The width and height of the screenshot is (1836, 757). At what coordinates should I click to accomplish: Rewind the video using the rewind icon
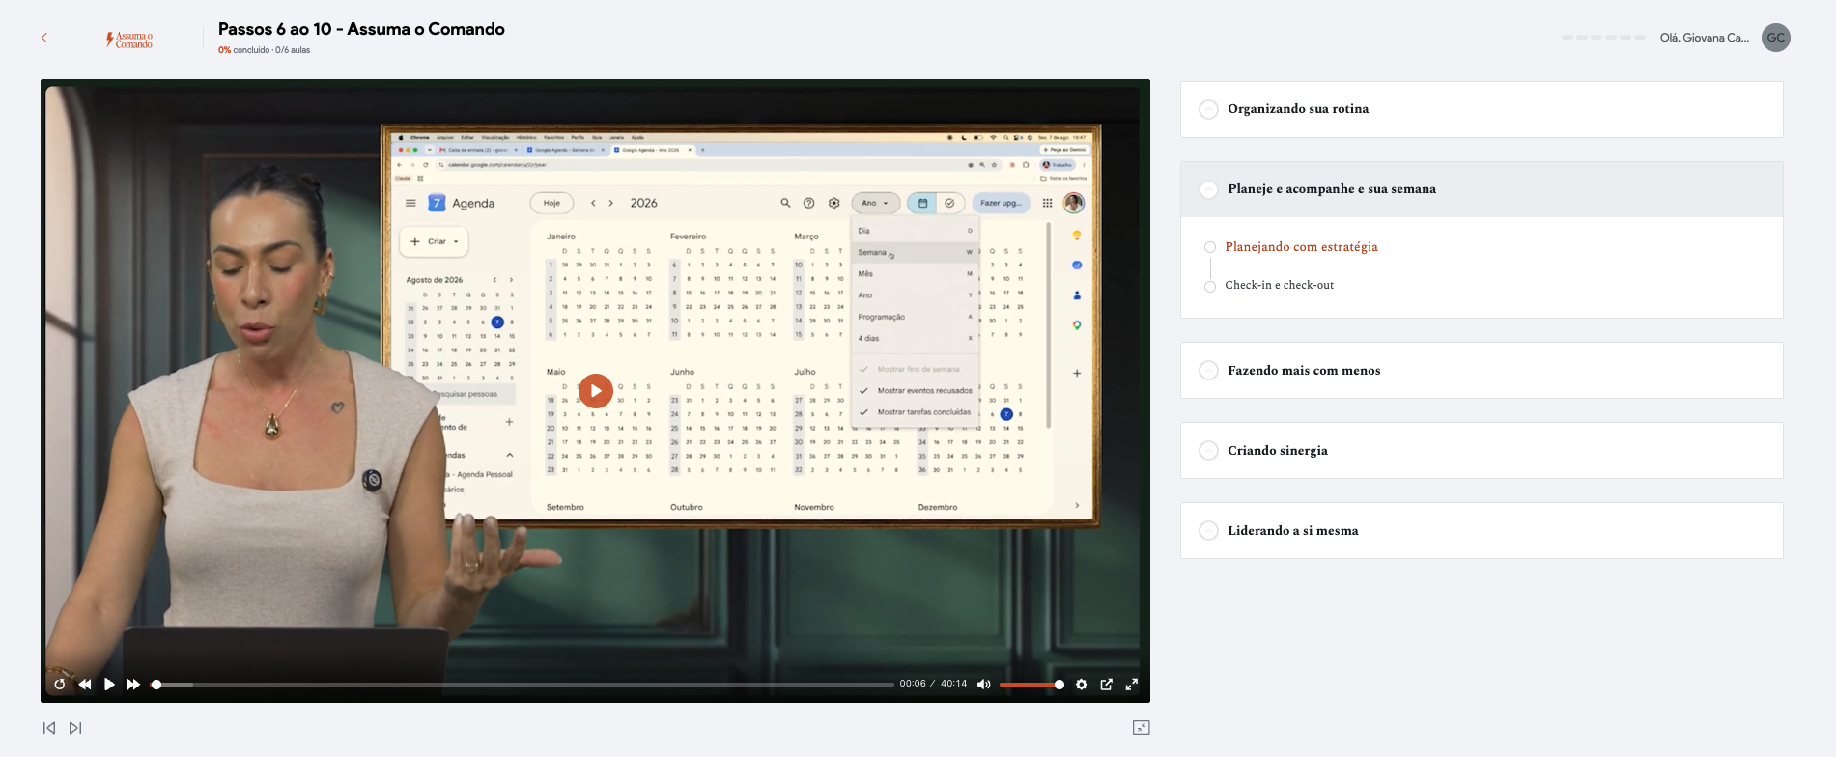(x=85, y=685)
